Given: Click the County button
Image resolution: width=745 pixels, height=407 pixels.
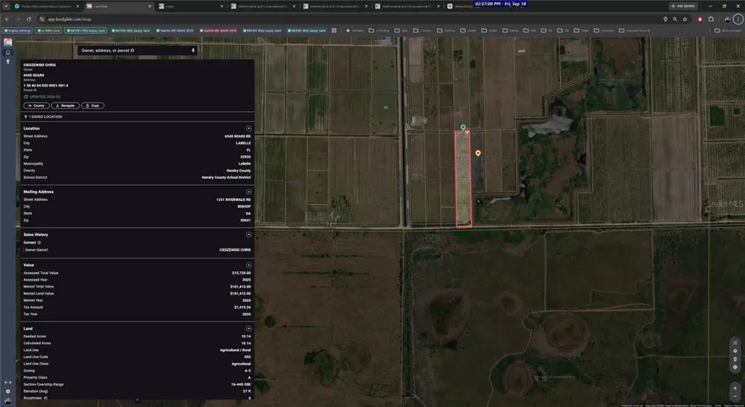Looking at the screenshot, I should tap(36, 105).
